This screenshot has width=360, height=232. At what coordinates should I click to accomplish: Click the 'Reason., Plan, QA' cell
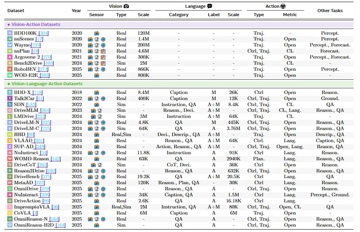pyautogui.click(x=179, y=183)
